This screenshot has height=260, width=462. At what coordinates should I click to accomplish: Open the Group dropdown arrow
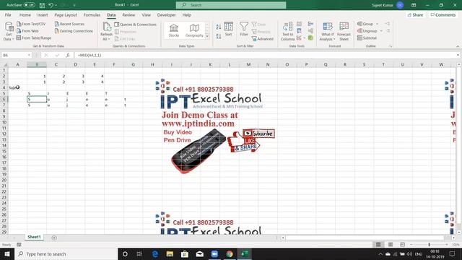click(x=378, y=24)
